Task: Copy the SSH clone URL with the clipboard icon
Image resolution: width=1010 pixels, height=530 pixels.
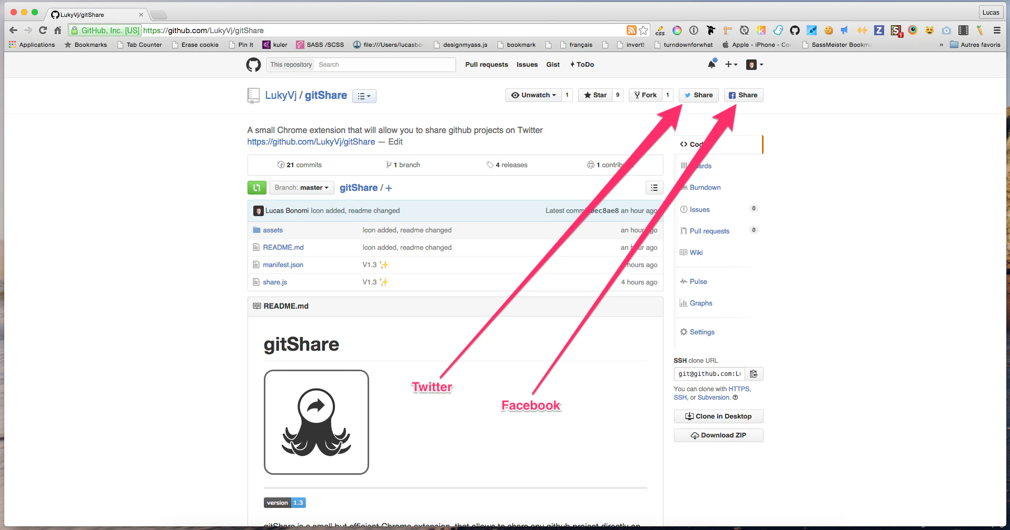Action: coord(753,373)
